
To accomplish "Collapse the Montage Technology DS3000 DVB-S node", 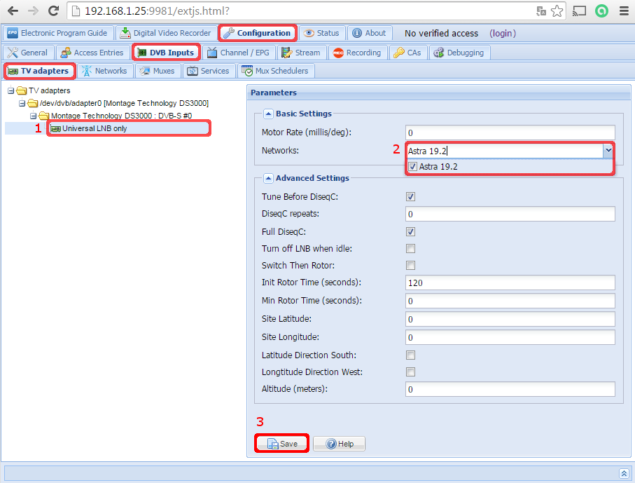I will tap(33, 116).
